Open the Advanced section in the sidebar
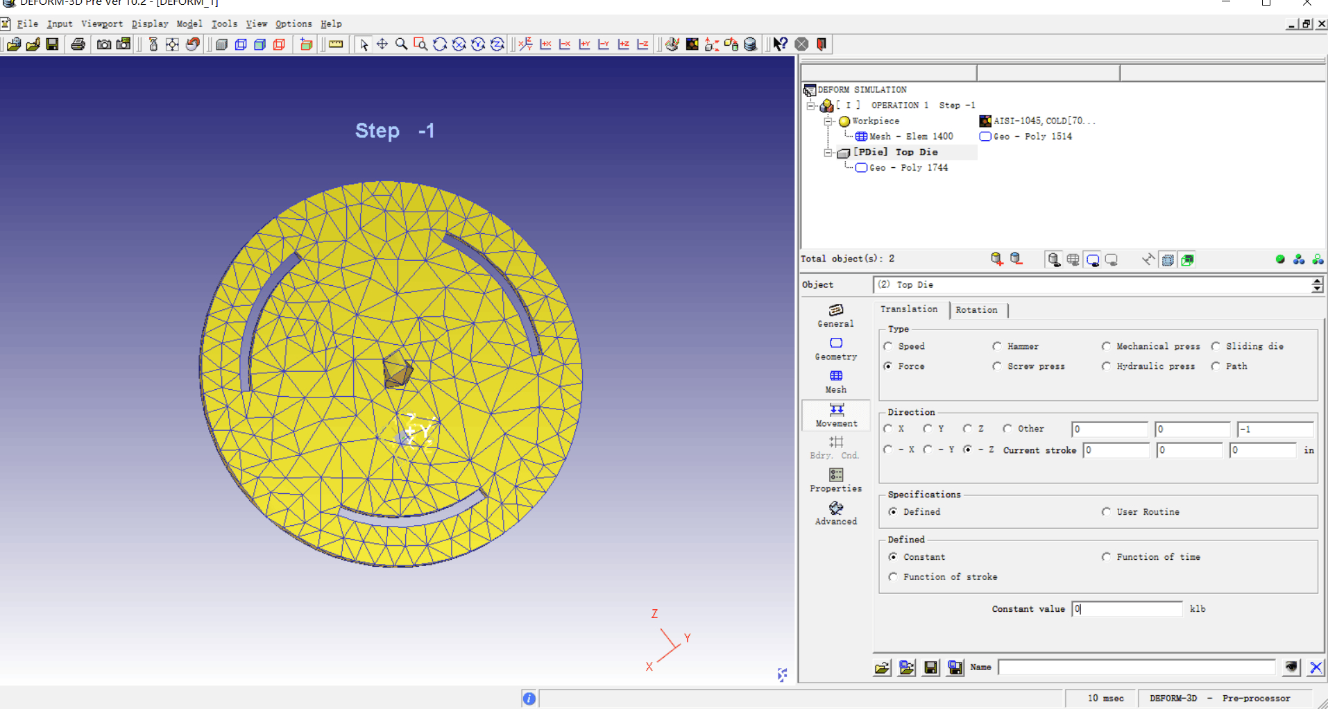The width and height of the screenshot is (1328, 709). [x=836, y=513]
